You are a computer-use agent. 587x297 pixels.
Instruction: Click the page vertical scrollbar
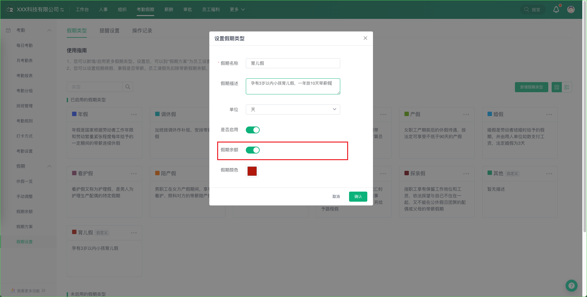coord(585,116)
